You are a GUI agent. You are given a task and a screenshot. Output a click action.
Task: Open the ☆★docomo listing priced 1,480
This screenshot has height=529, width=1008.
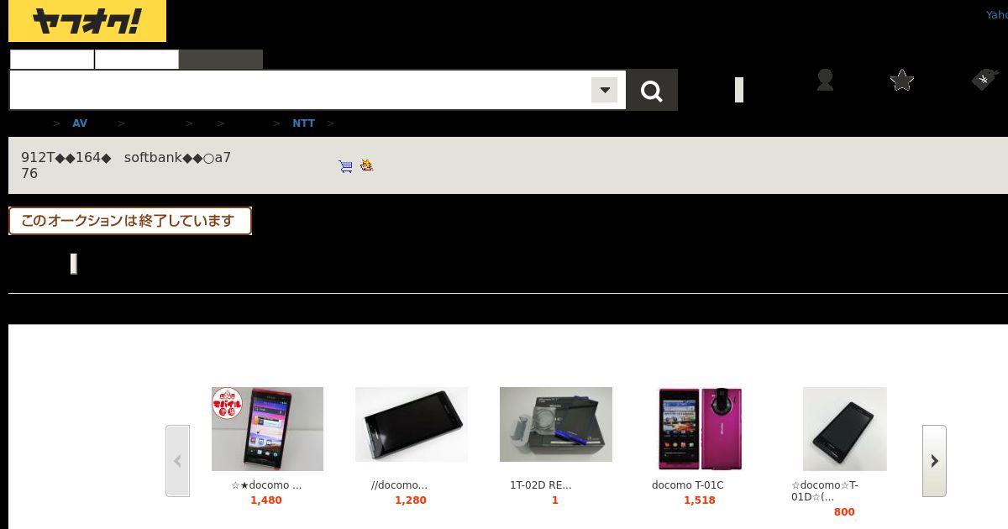tap(267, 428)
